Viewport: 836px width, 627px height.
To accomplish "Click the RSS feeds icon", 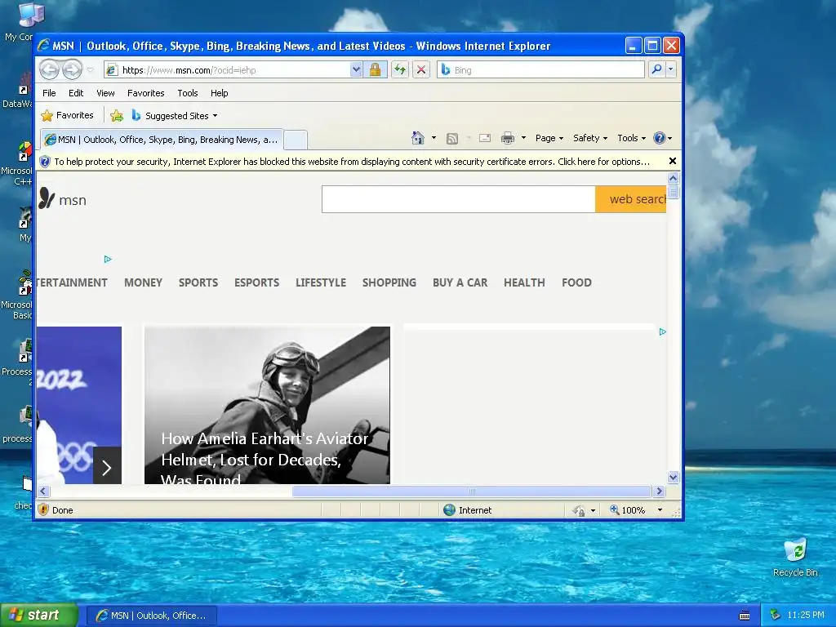I will coord(452,139).
